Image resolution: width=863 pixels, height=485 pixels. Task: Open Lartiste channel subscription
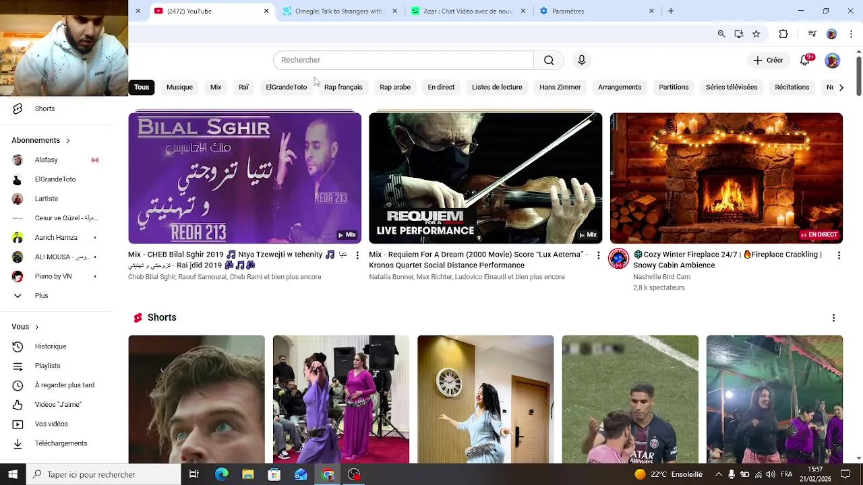[x=55, y=199]
